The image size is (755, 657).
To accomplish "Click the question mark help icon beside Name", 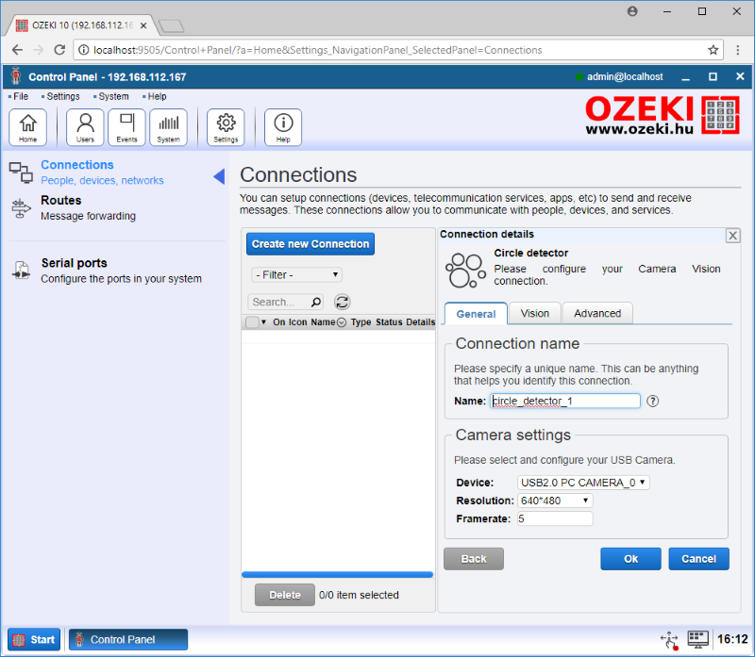I will coord(652,401).
